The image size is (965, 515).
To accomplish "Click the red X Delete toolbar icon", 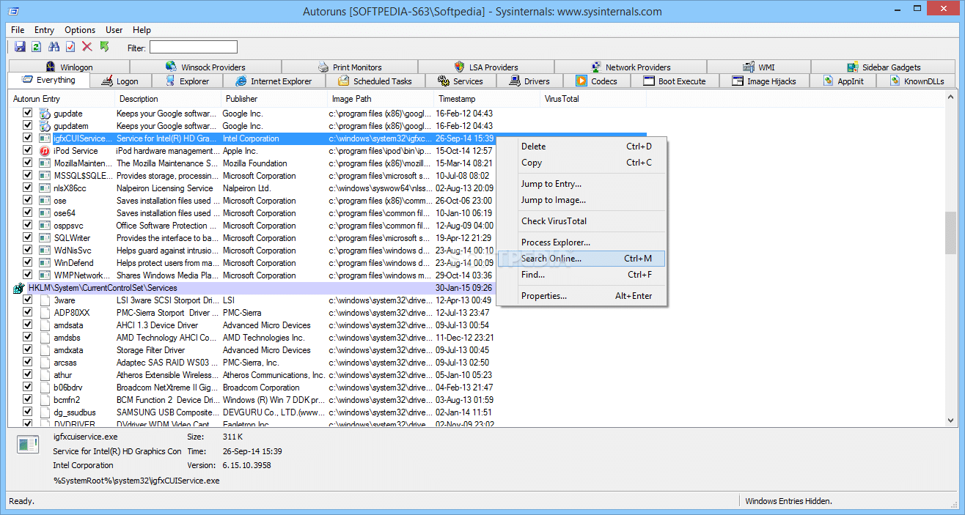I will [x=87, y=47].
